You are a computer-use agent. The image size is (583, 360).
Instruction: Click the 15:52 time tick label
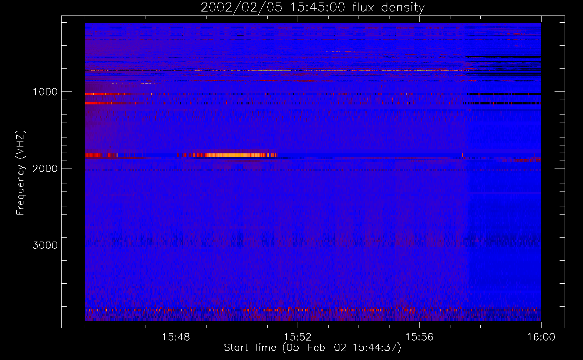[x=298, y=337]
